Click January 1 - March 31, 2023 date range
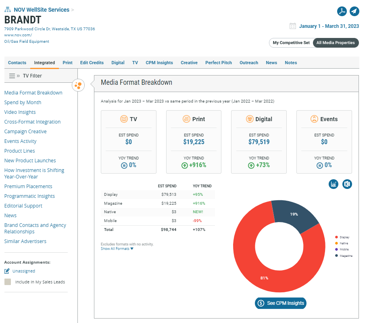 [329, 26]
